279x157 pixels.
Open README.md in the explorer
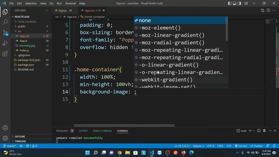(31, 69)
